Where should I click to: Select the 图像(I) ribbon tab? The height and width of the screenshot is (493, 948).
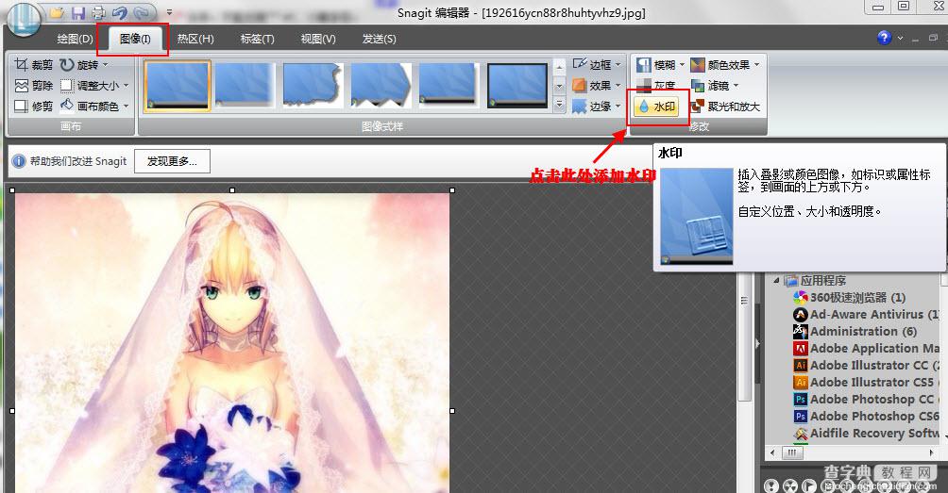pyautogui.click(x=135, y=39)
